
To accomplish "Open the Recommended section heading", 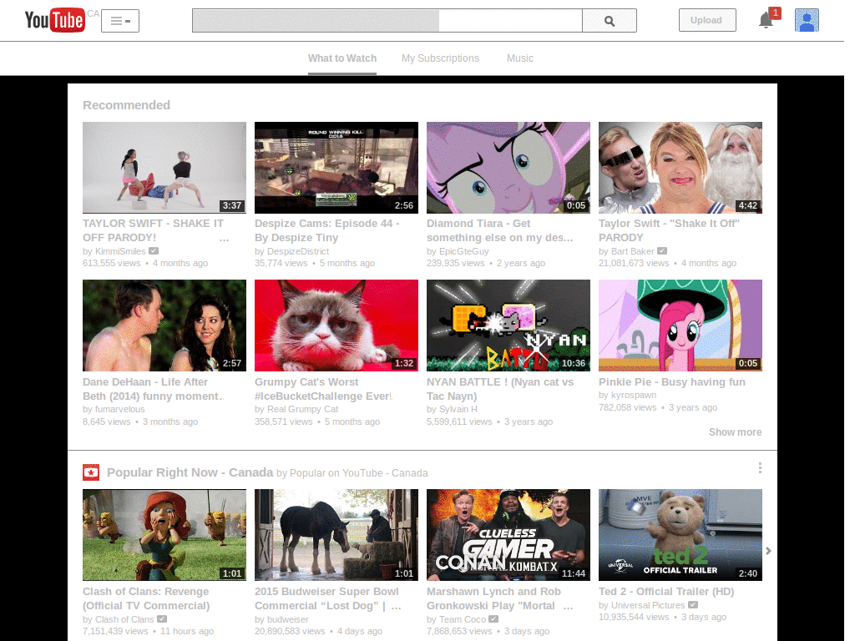I will tap(127, 105).
